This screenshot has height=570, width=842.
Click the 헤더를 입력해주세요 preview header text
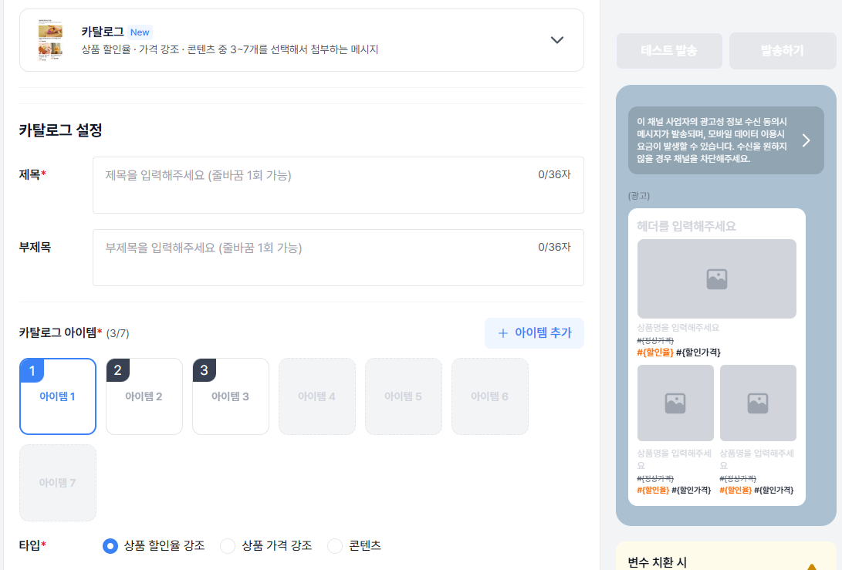[x=686, y=227]
